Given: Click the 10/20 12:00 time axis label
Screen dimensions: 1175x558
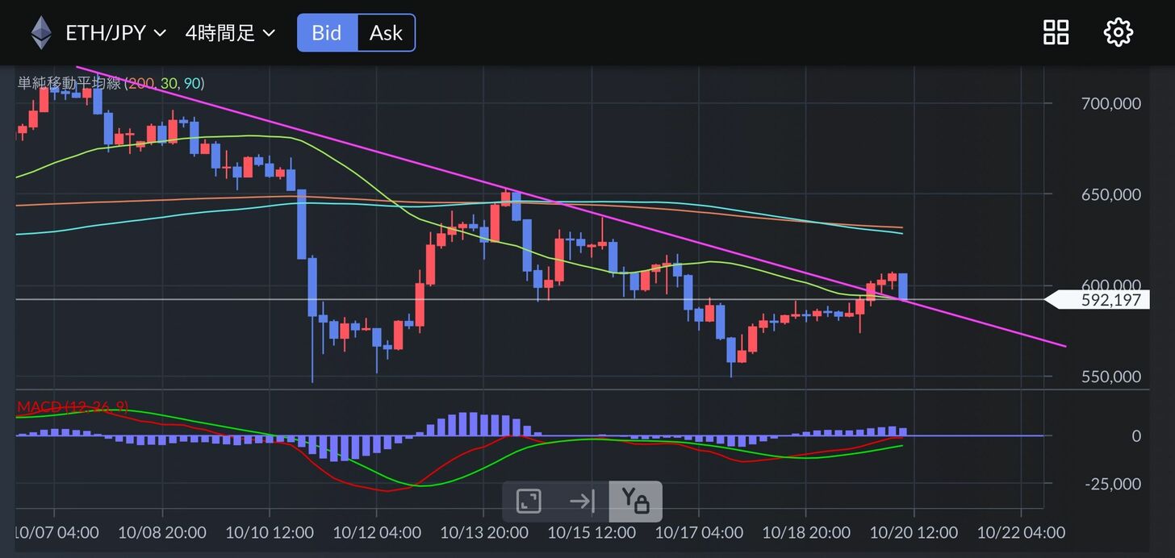Looking at the screenshot, I should click(x=914, y=533).
